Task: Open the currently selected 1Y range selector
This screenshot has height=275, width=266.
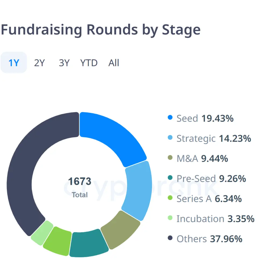Action: pos(14,63)
